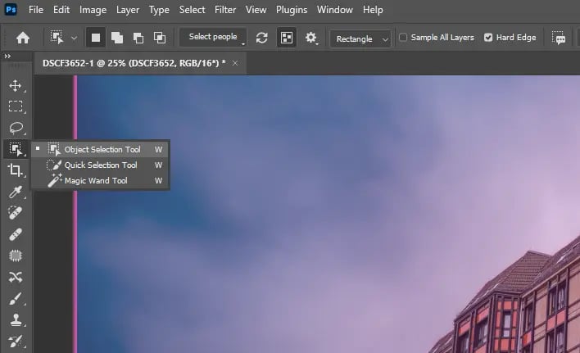Screen dimensions: 580x353
Task: Expand the toolbar double-arrow
Action: 7,57
